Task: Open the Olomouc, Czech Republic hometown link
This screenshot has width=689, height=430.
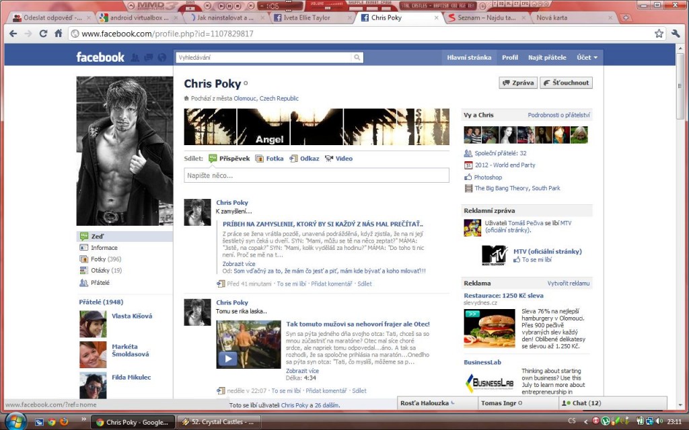Action: pyautogui.click(x=266, y=98)
